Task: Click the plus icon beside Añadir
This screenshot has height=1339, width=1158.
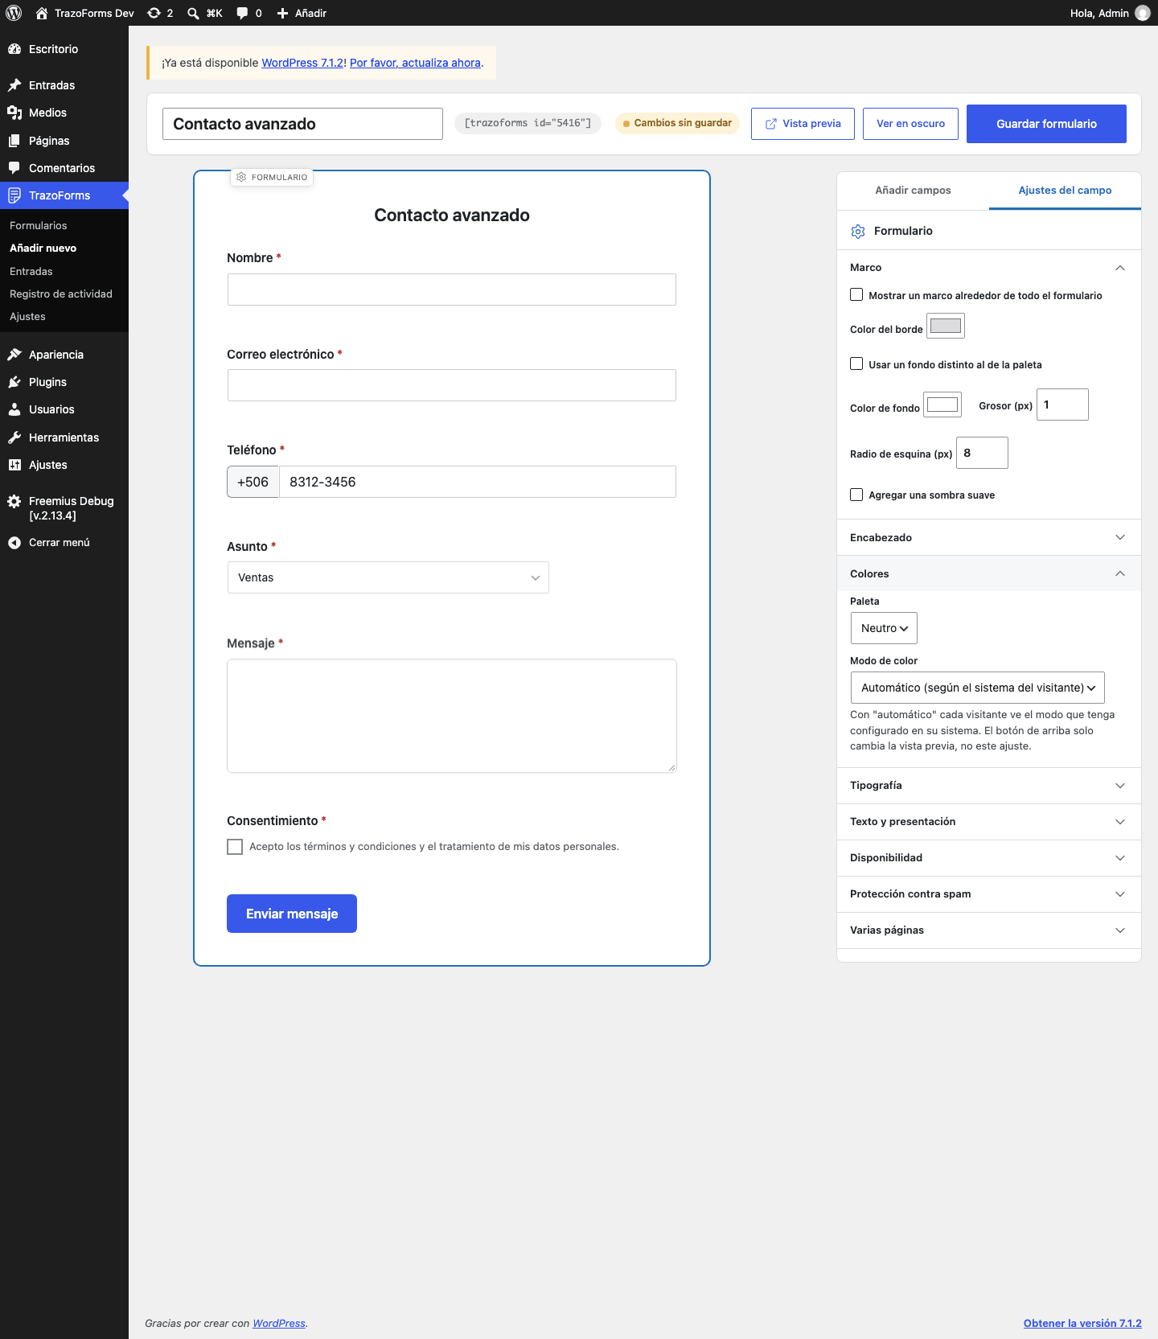Action: [282, 13]
